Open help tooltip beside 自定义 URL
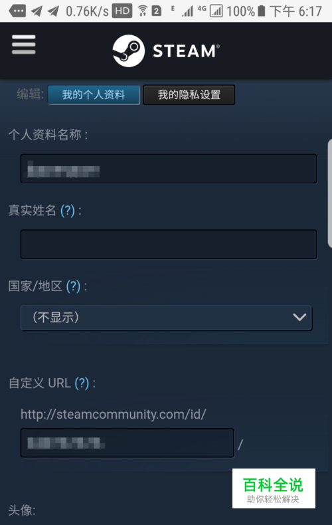The height and width of the screenshot is (525, 332). click(82, 383)
